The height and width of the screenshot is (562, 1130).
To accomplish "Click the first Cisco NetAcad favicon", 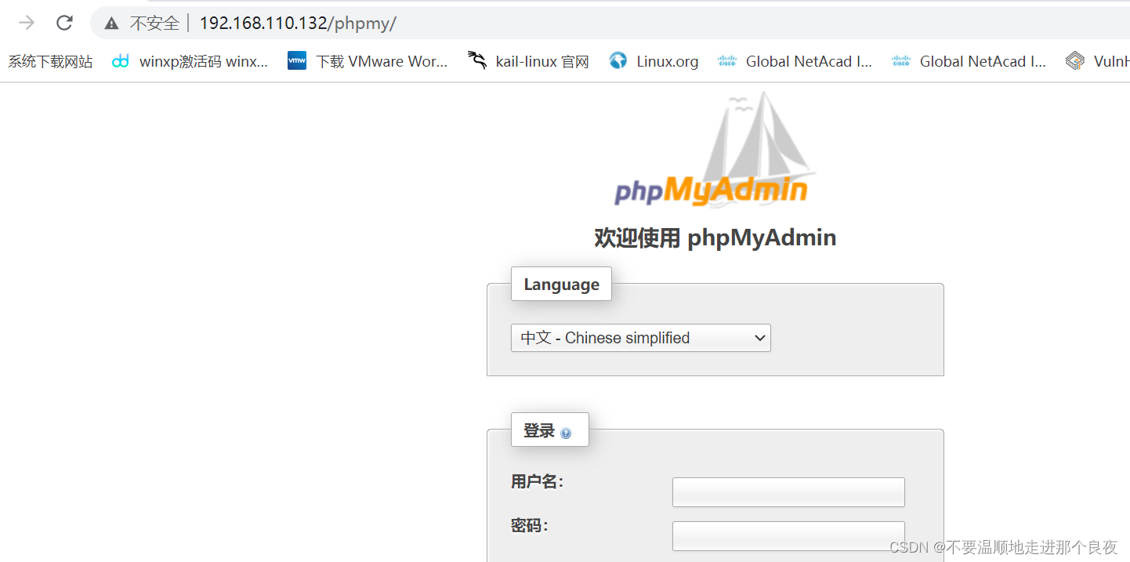I will pyautogui.click(x=727, y=61).
